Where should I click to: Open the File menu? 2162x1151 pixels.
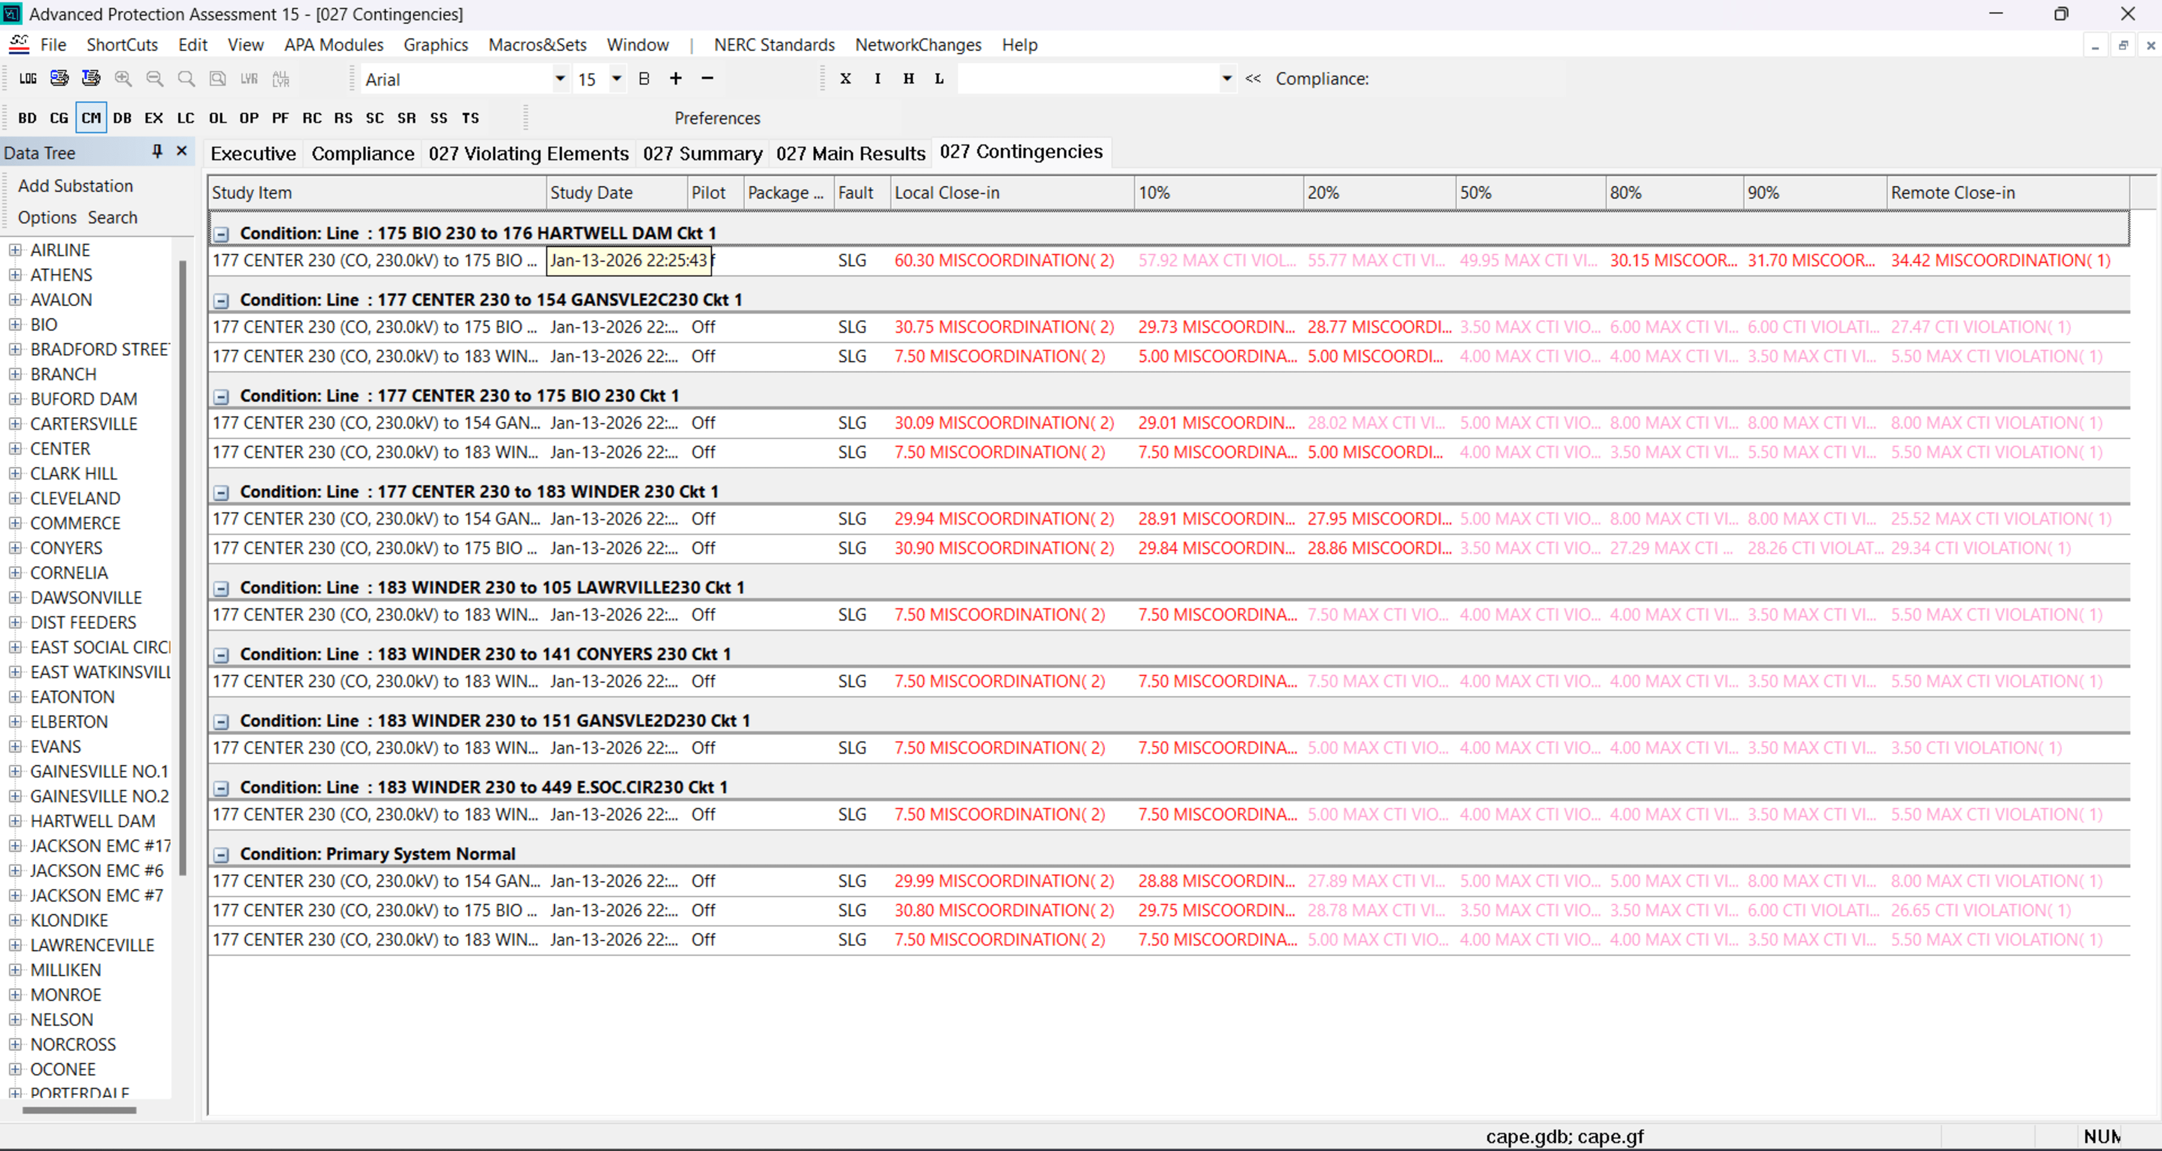(53, 45)
